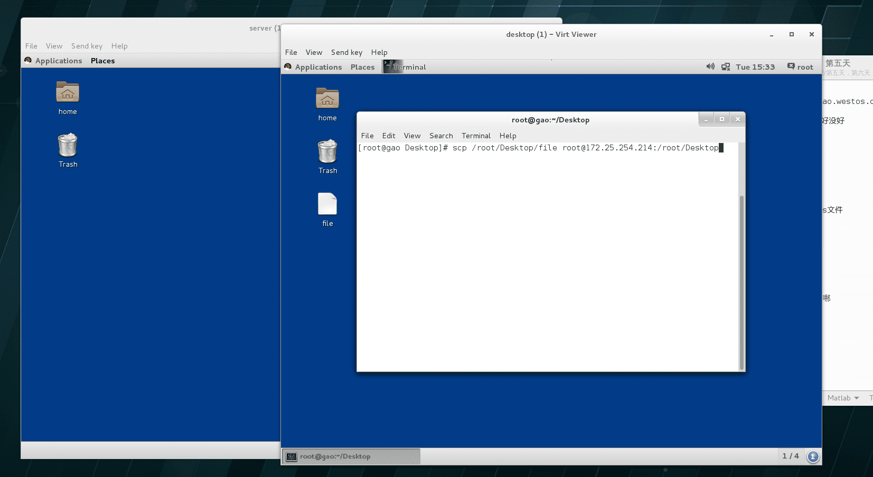
Task: Open terminal's Edit menu
Action: tap(389, 136)
